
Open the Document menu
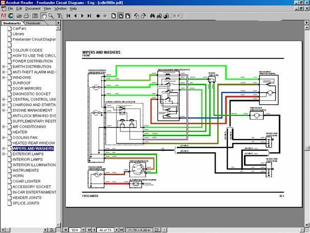(x=33, y=8)
